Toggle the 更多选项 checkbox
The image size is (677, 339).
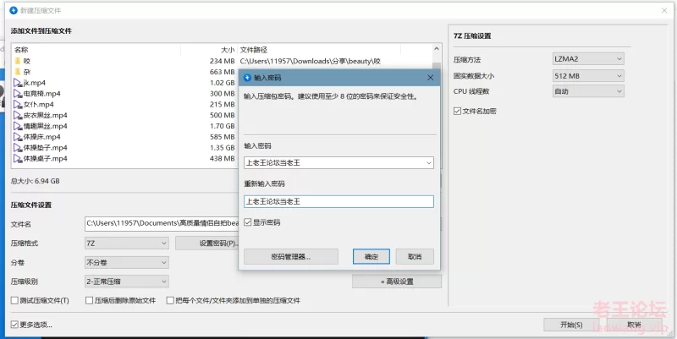pyautogui.click(x=14, y=325)
